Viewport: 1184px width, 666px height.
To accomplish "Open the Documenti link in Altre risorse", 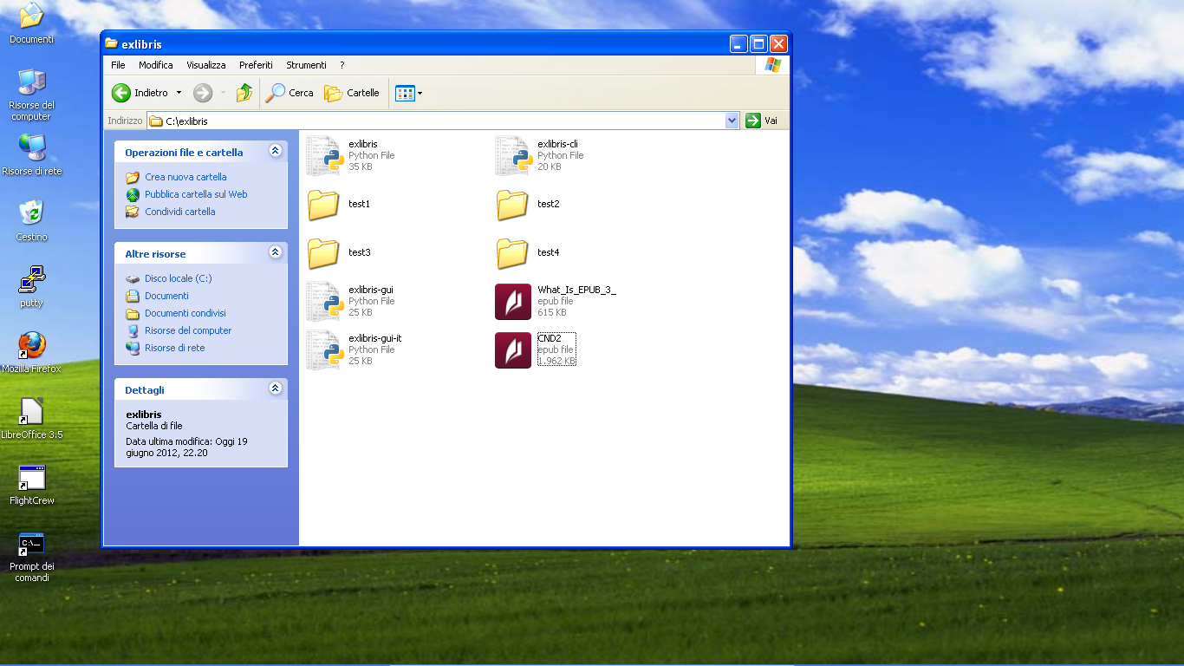I will tap(166, 296).
